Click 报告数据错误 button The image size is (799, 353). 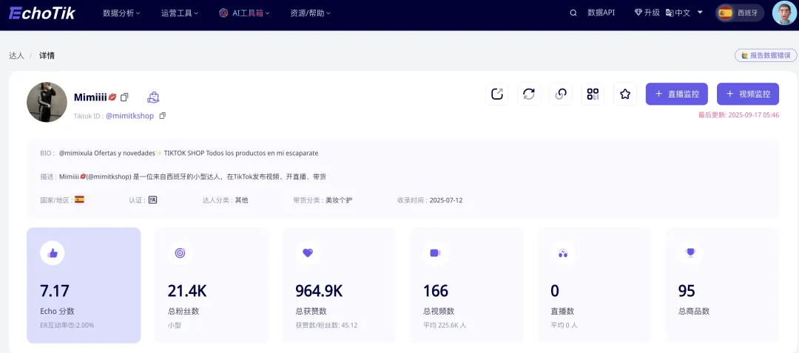click(x=766, y=55)
